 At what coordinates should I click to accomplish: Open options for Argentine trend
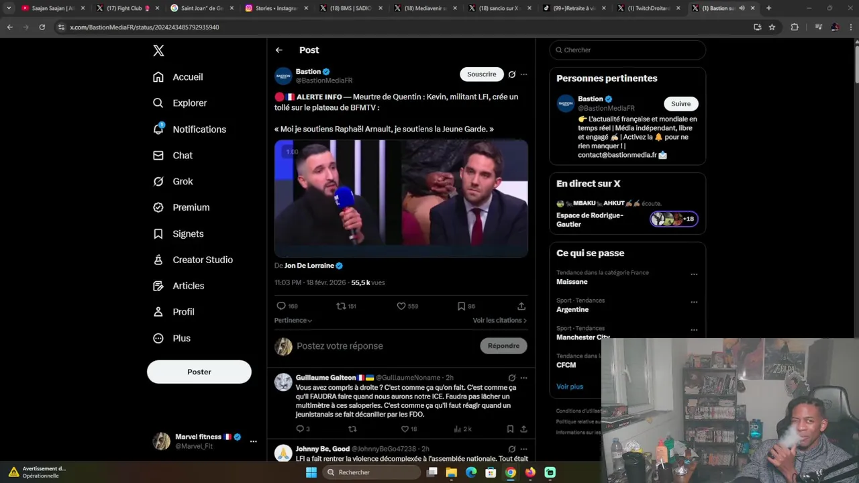coord(694,302)
